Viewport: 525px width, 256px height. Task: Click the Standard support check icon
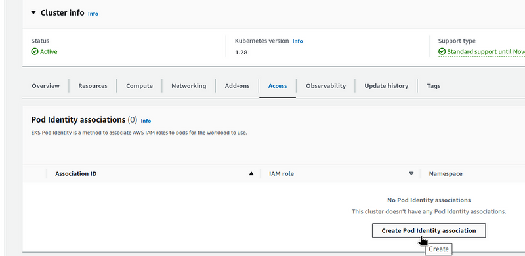442,51
